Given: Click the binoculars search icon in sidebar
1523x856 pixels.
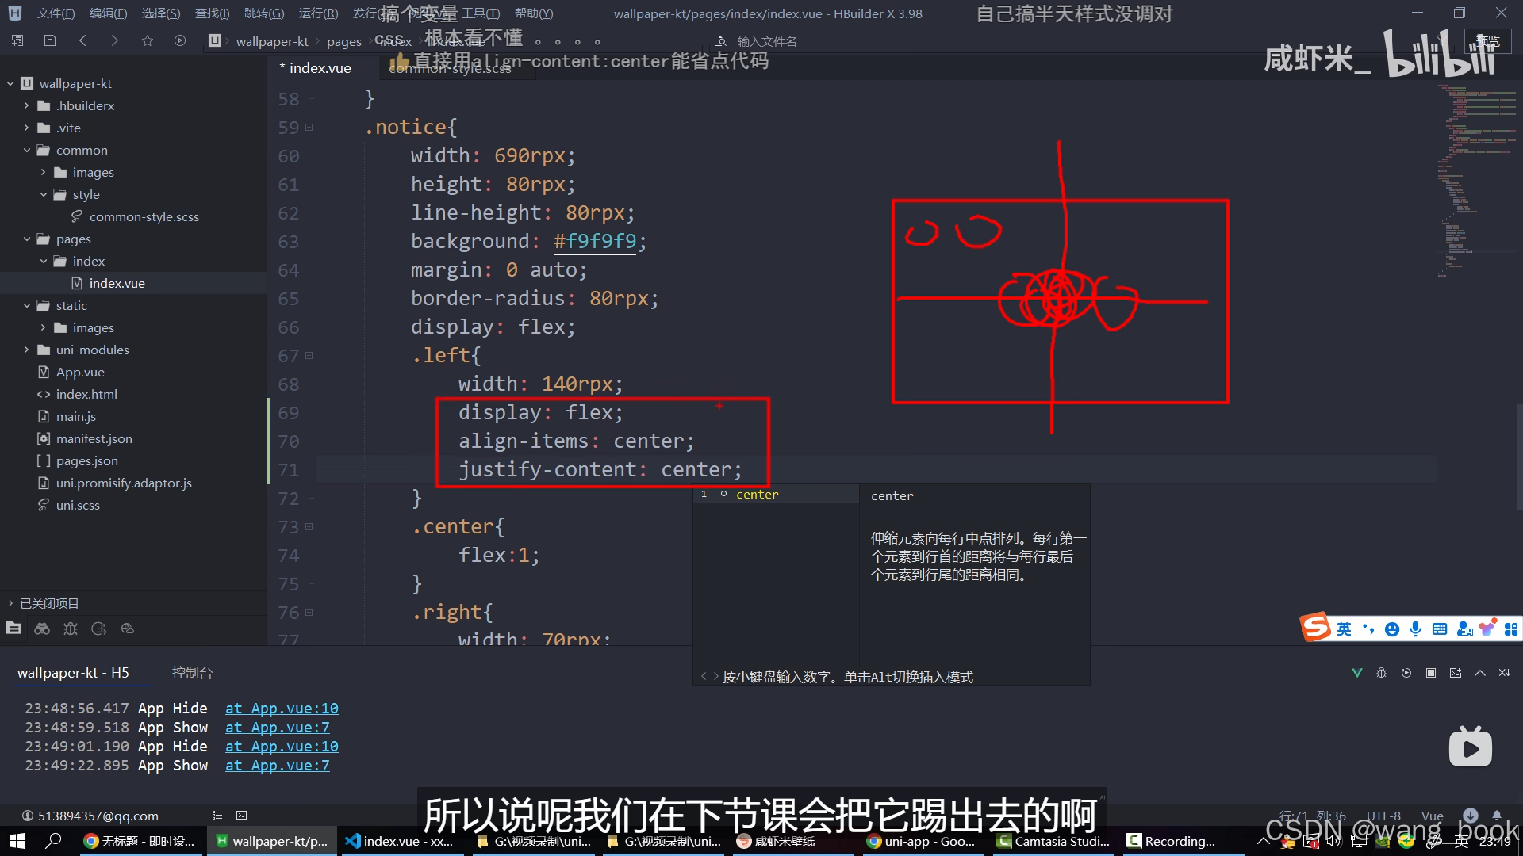Looking at the screenshot, I should point(42,629).
